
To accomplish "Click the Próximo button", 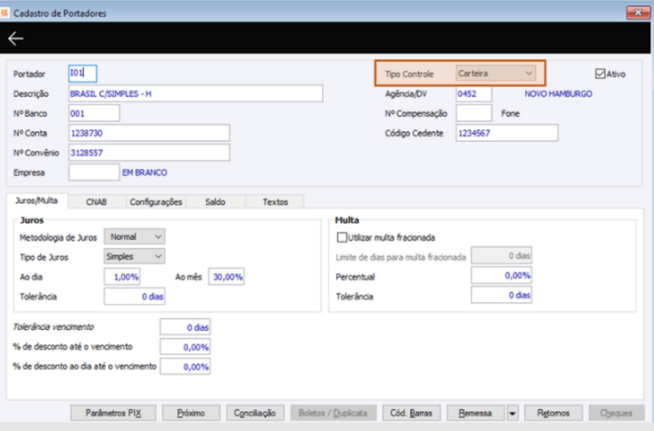I will click(x=191, y=413).
